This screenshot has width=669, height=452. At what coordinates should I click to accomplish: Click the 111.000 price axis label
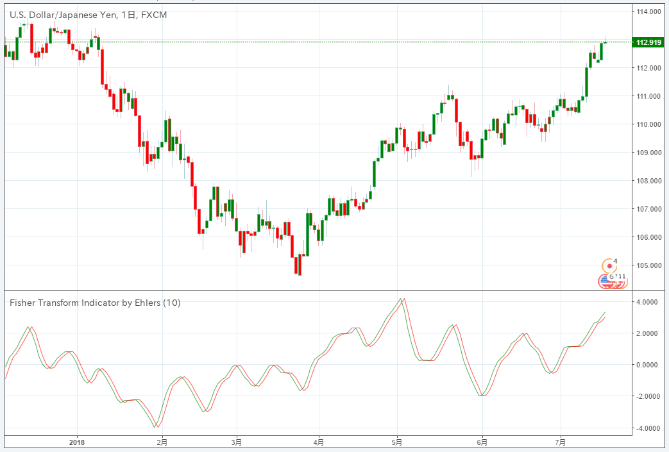pyautogui.click(x=648, y=96)
